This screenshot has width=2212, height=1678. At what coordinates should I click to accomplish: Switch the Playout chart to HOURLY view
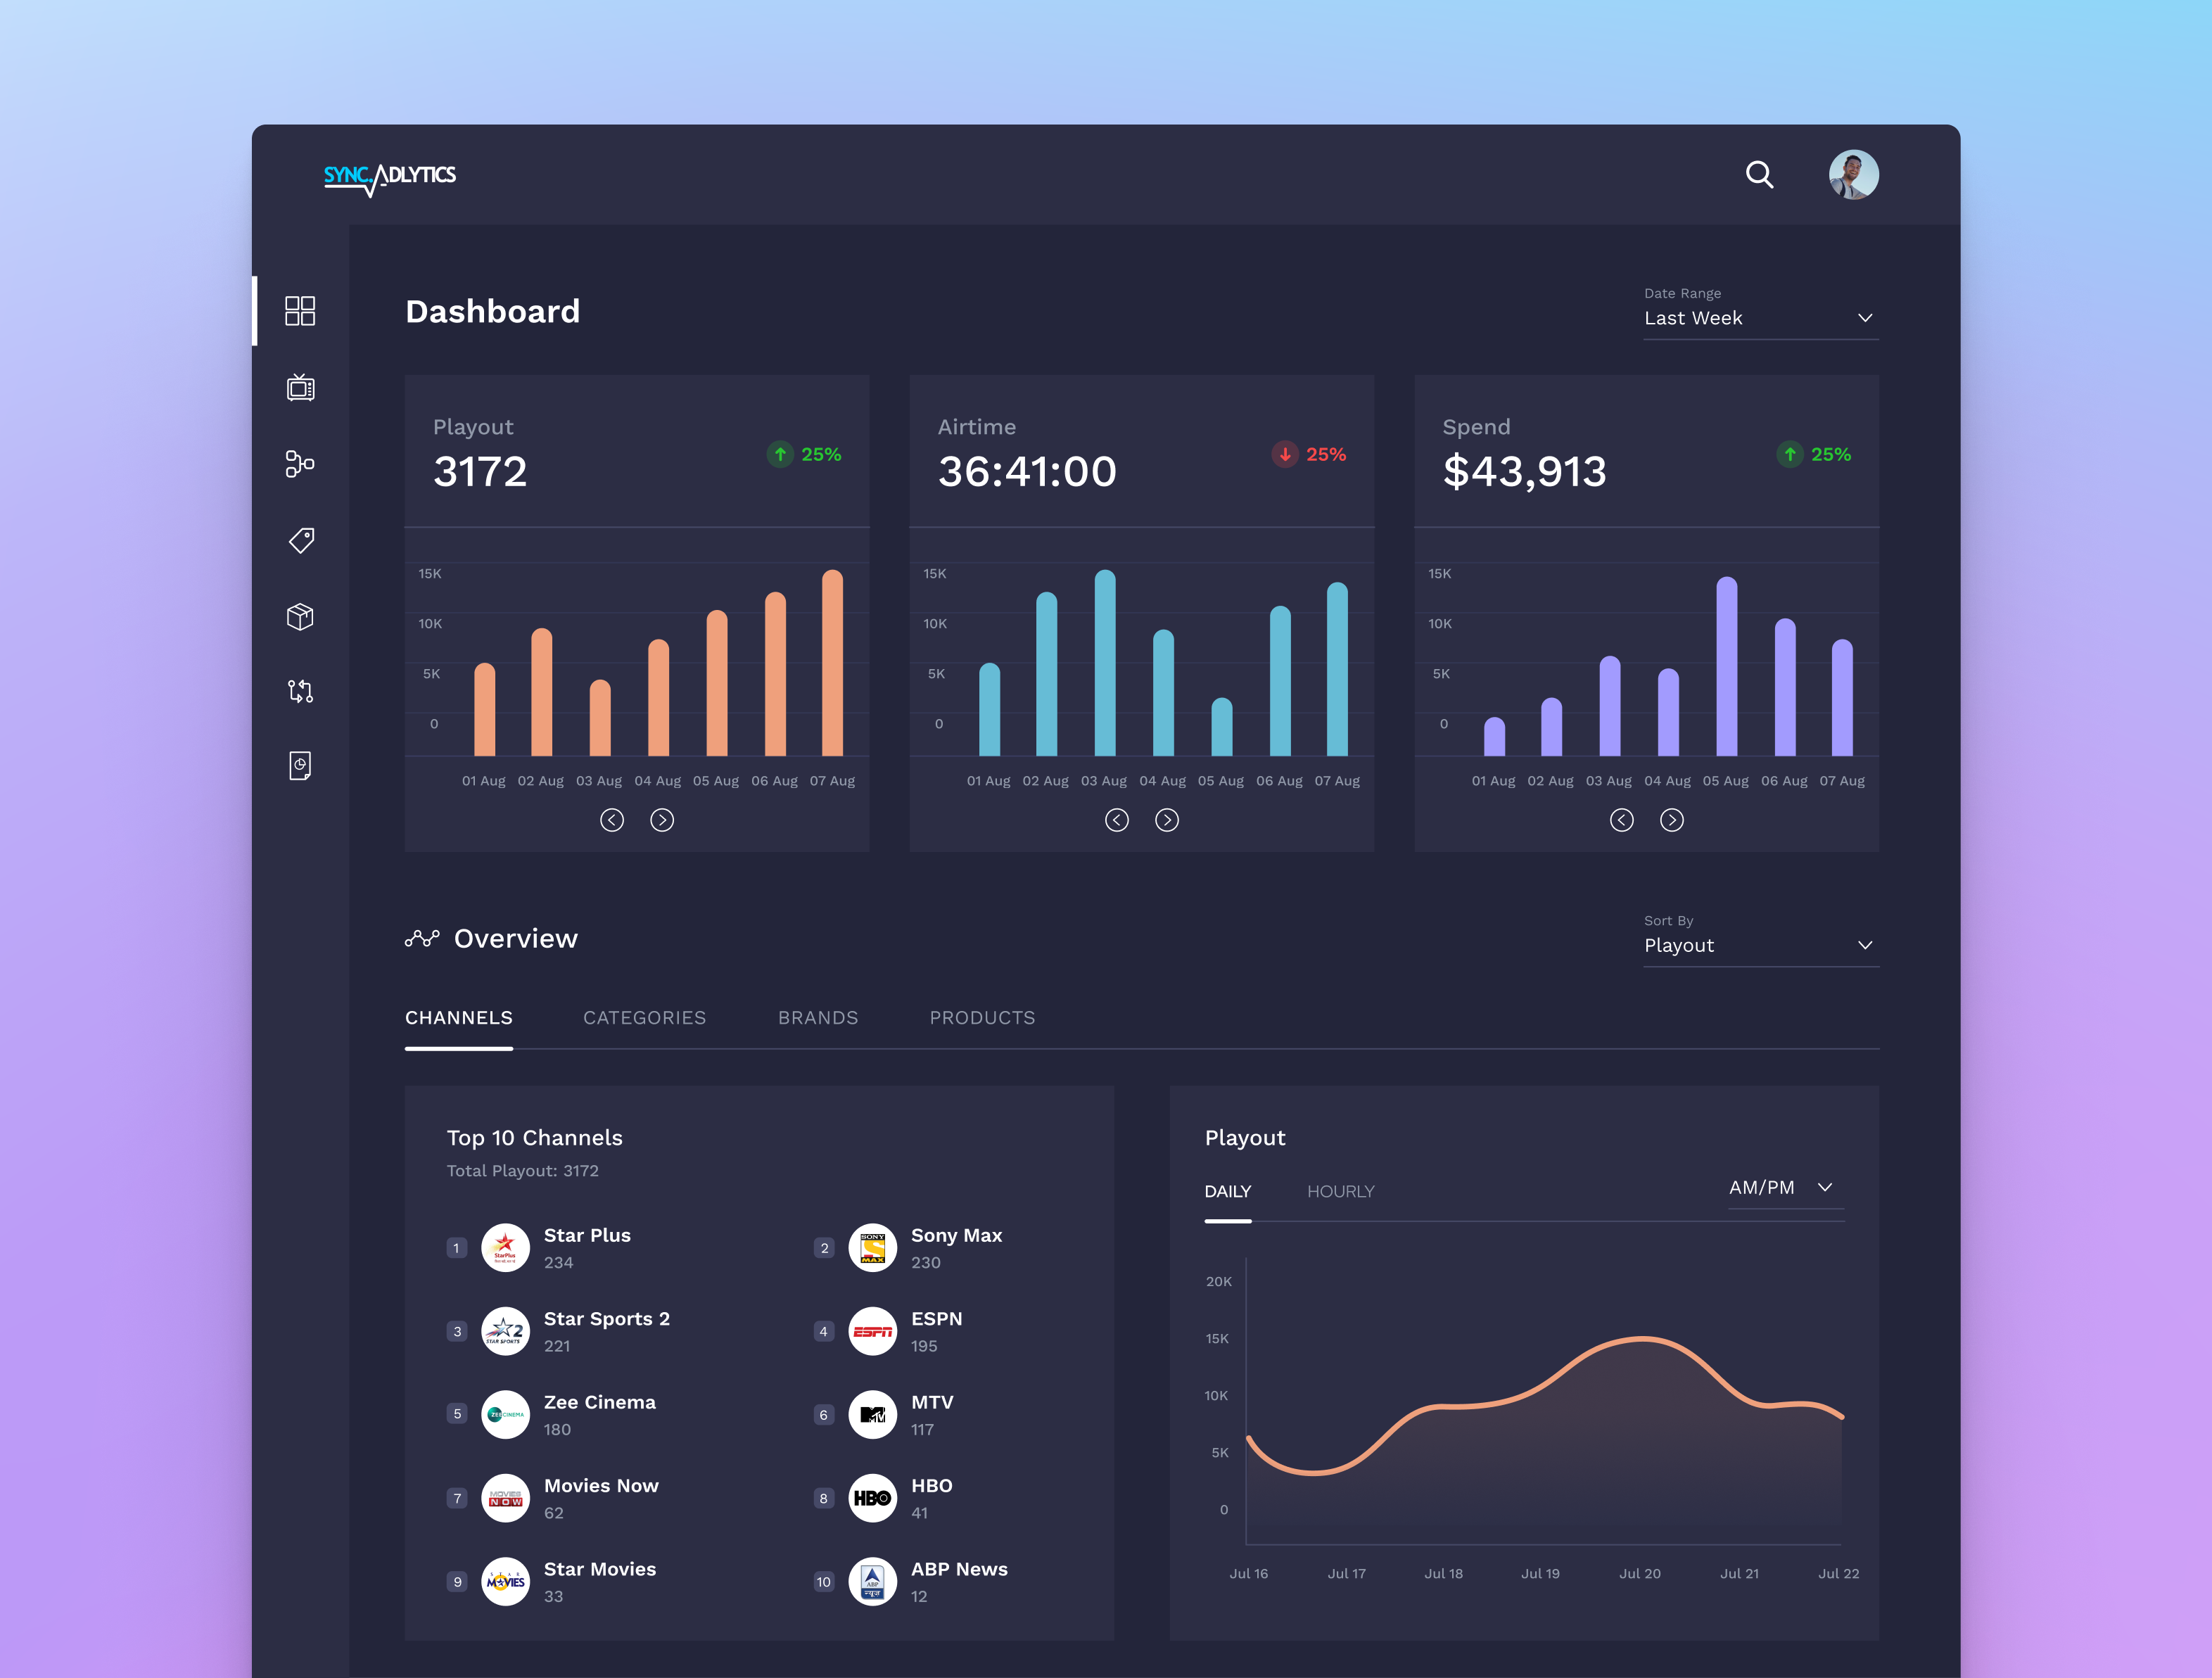click(1341, 1191)
